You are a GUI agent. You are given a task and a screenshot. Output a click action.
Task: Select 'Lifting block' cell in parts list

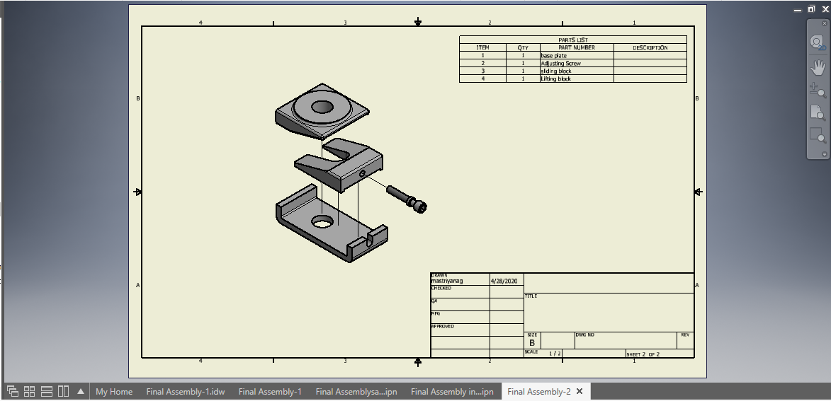tap(577, 79)
